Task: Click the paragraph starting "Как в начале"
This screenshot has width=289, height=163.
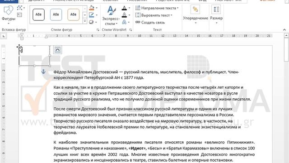Action: point(152,93)
